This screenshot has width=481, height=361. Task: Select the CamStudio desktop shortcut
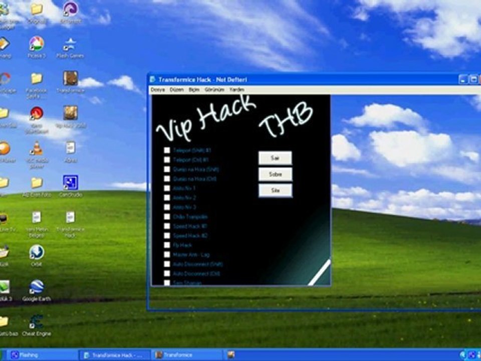[70, 186]
